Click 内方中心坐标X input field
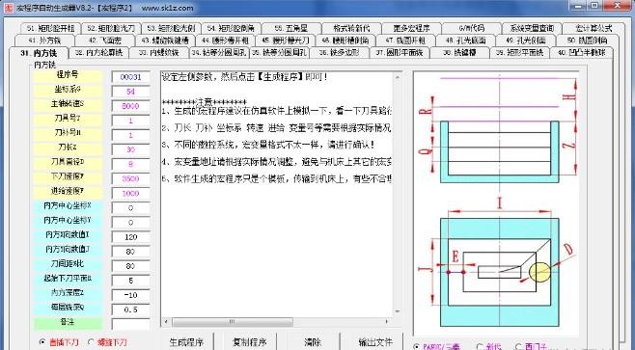This screenshot has height=350, width=635. pyautogui.click(x=131, y=208)
